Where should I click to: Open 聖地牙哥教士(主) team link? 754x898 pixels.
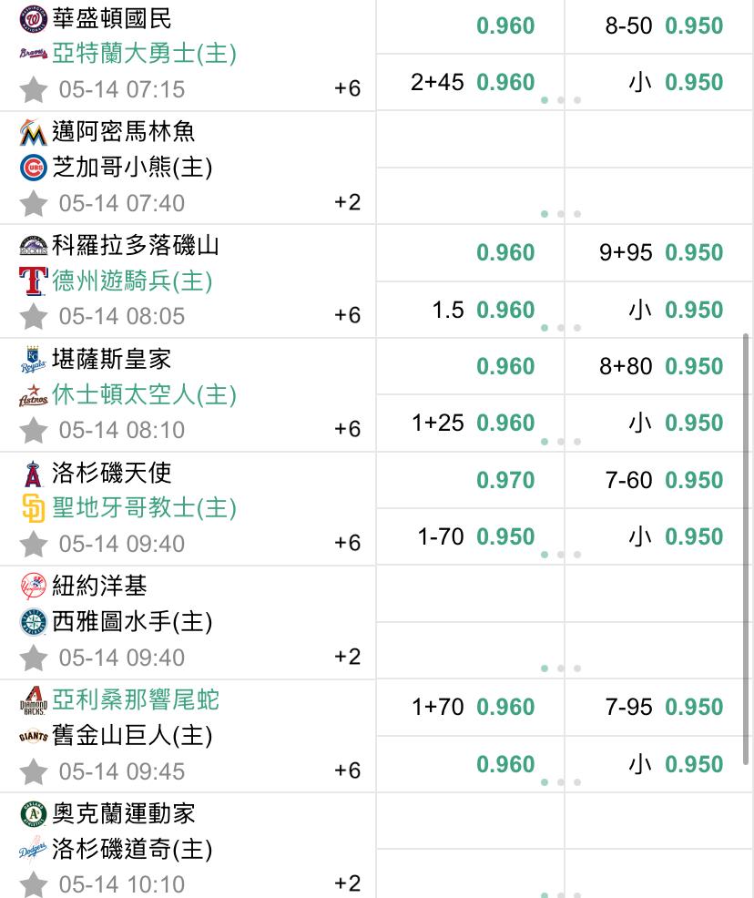point(144,508)
